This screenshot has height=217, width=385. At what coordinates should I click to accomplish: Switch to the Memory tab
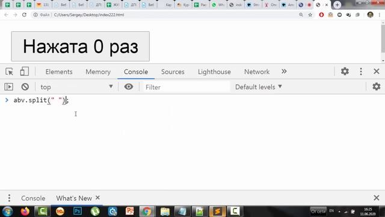98,72
